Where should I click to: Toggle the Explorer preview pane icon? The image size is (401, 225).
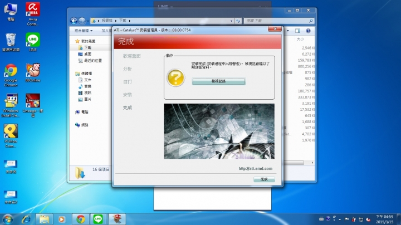[297, 31]
